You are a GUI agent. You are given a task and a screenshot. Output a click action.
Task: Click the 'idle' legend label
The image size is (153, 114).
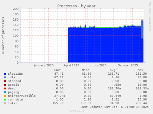[12, 77]
